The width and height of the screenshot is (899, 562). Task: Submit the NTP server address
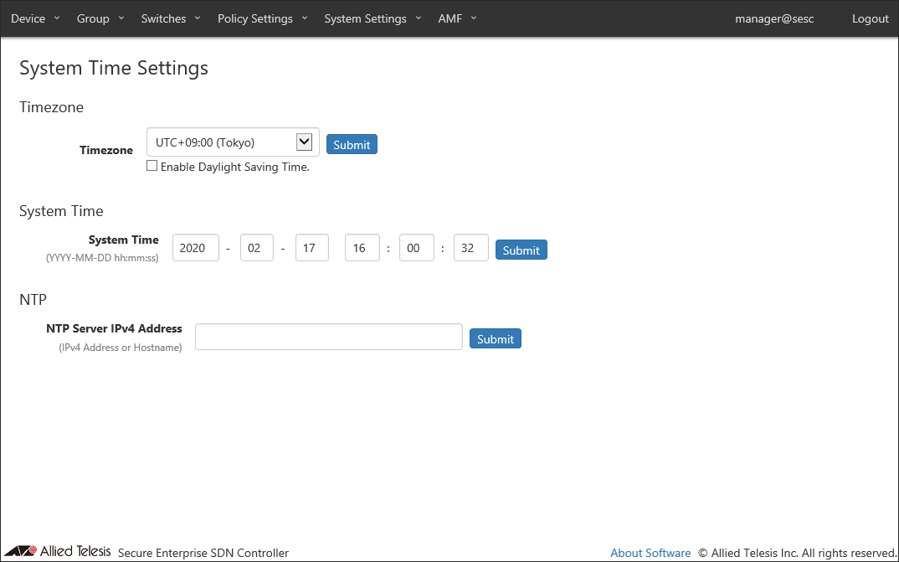pos(495,338)
